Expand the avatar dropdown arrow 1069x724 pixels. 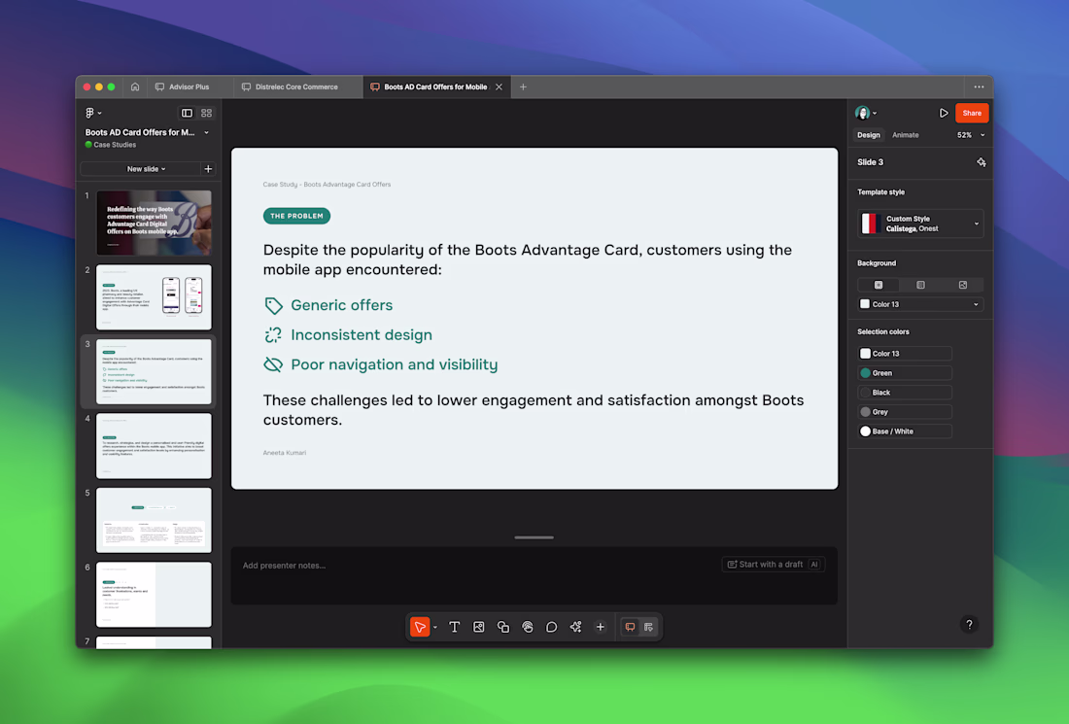click(x=875, y=113)
